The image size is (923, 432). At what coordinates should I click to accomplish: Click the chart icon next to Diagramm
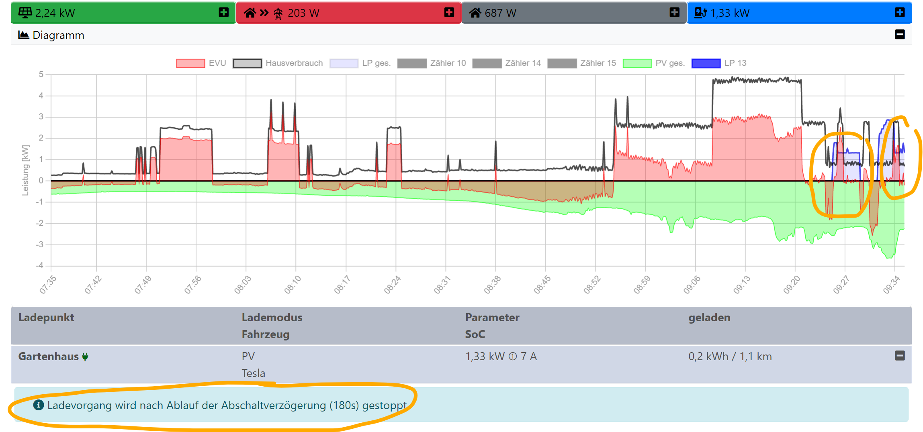click(x=24, y=35)
